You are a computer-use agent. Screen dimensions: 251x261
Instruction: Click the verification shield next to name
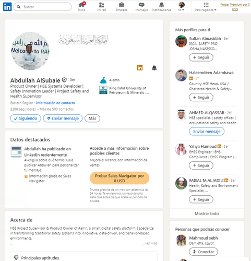(x=64, y=80)
